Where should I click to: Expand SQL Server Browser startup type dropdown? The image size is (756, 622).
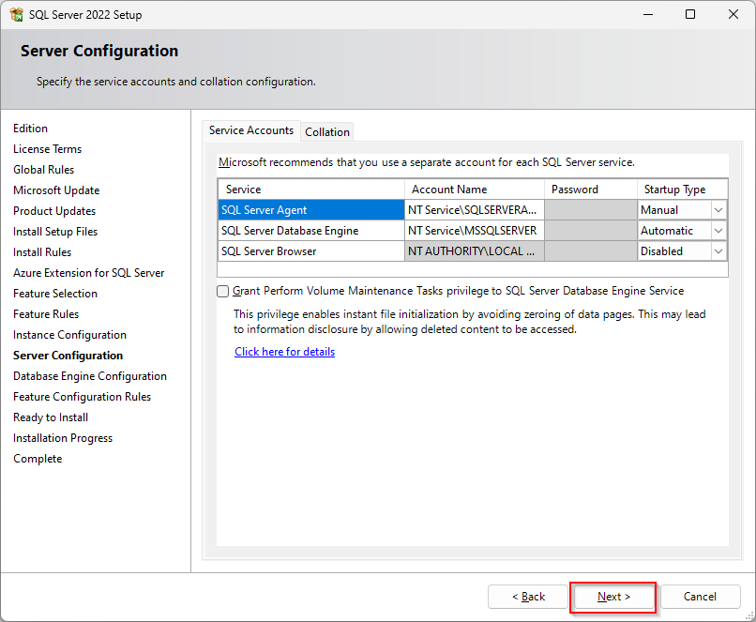pyautogui.click(x=718, y=251)
